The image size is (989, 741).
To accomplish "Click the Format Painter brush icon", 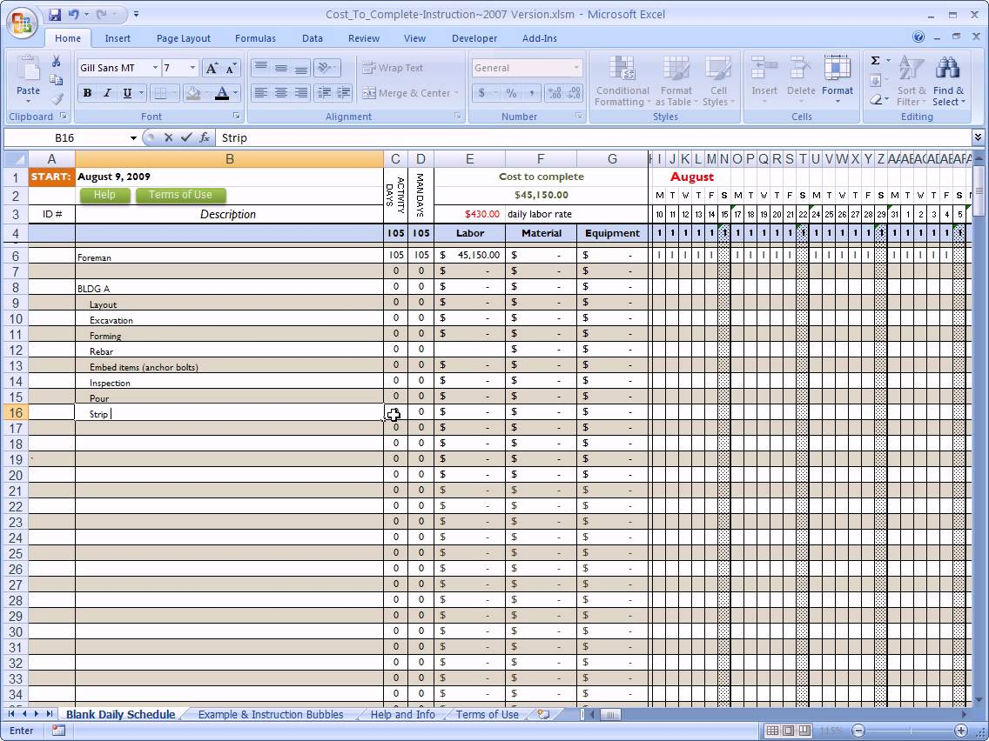I will coord(57,99).
